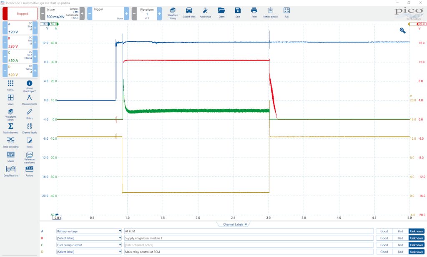Open Vehicle details clipboard icon
Image resolution: width=427 pixels, height=257 pixels.
pos(270,13)
